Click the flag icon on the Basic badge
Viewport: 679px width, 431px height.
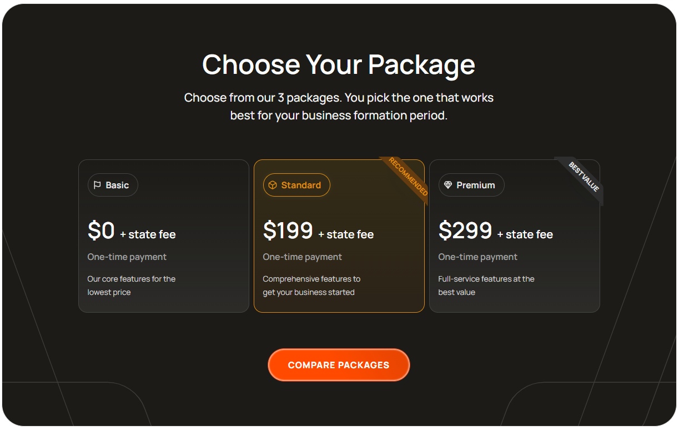97,186
